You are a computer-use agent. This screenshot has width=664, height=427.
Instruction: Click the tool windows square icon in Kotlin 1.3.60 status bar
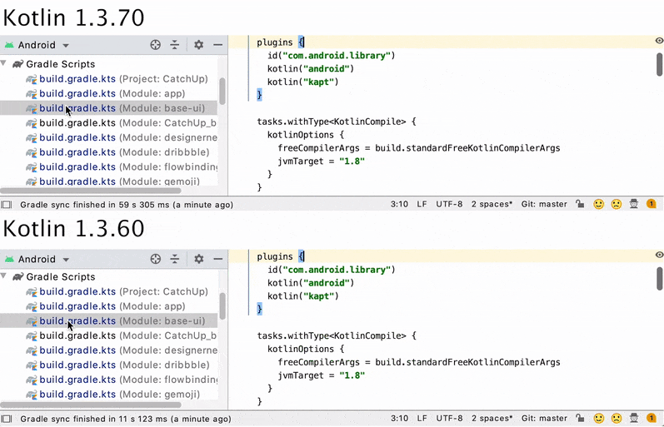point(7,419)
